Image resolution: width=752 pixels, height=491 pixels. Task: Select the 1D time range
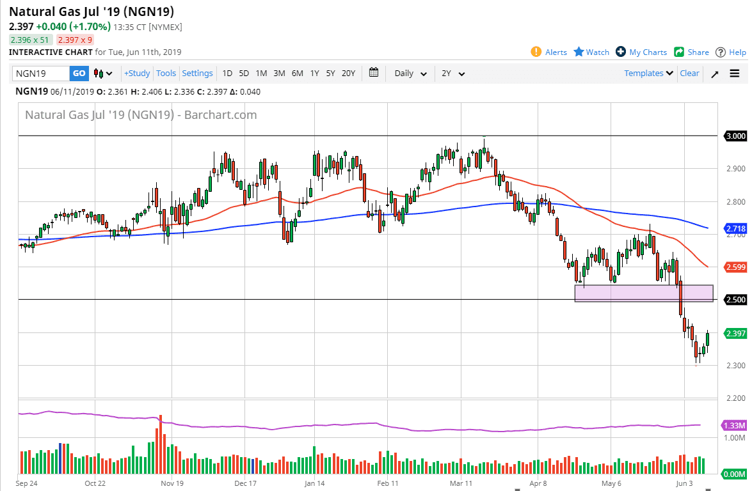pyautogui.click(x=227, y=74)
